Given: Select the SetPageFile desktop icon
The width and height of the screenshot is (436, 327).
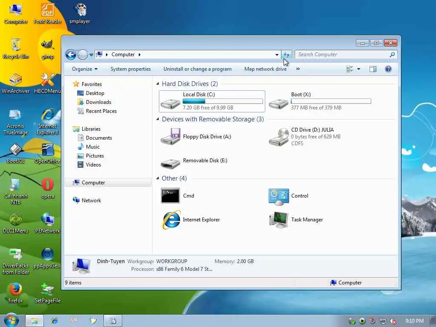Looking at the screenshot, I should (x=48, y=293).
